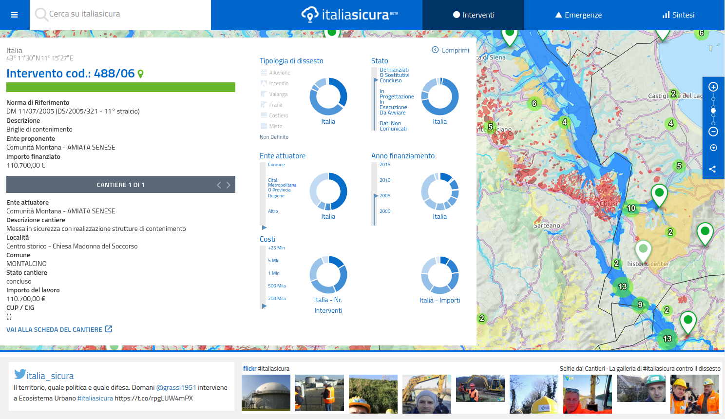
Task: Open VAI ALLA SCHEDA DEL CANTIERE link
Action: point(59,329)
